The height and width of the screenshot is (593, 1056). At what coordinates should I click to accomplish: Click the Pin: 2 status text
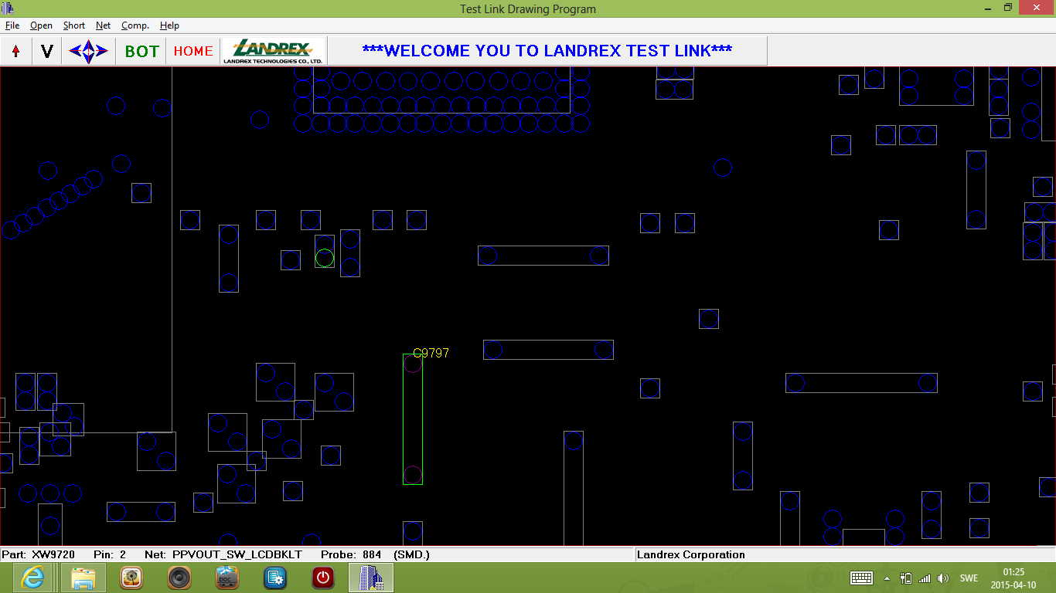(x=109, y=554)
